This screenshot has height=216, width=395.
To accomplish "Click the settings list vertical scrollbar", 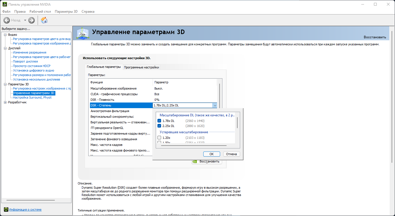I will [219, 96].
